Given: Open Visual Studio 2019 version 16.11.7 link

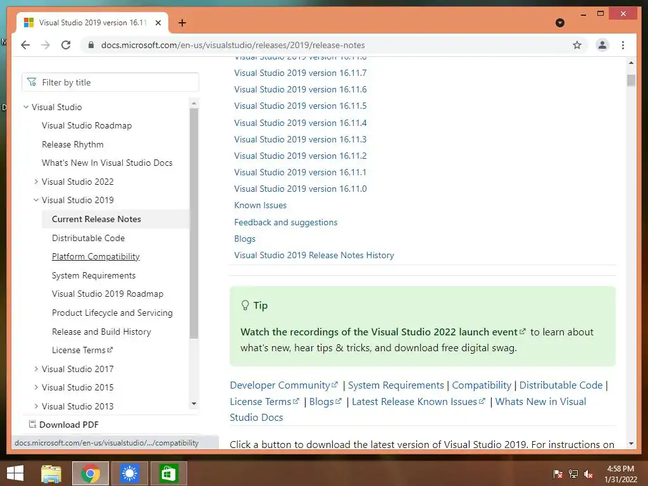Looking at the screenshot, I should (x=301, y=73).
